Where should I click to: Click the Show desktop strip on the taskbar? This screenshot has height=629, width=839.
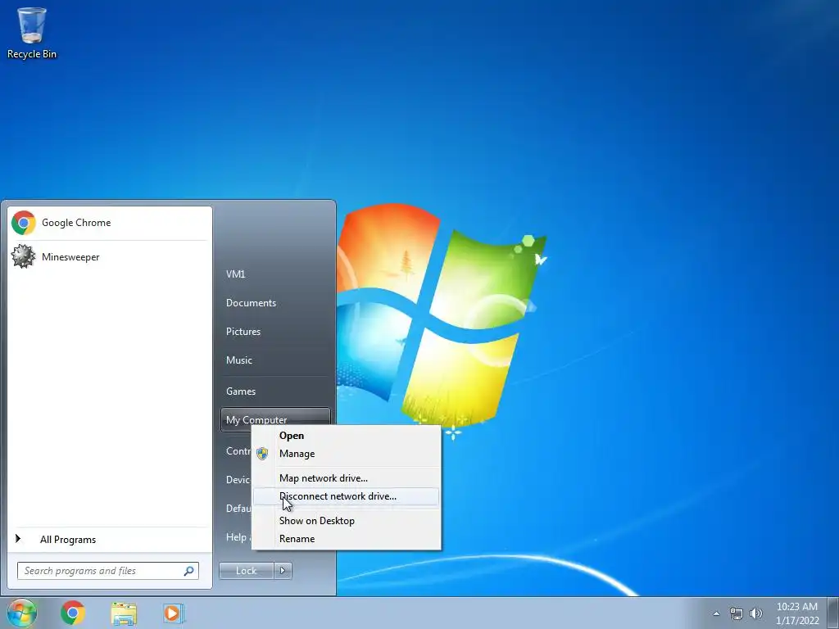pos(833,613)
